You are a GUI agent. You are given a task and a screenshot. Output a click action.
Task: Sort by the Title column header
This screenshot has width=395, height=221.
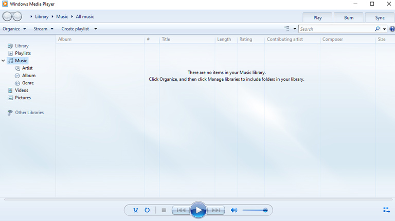click(x=187, y=39)
